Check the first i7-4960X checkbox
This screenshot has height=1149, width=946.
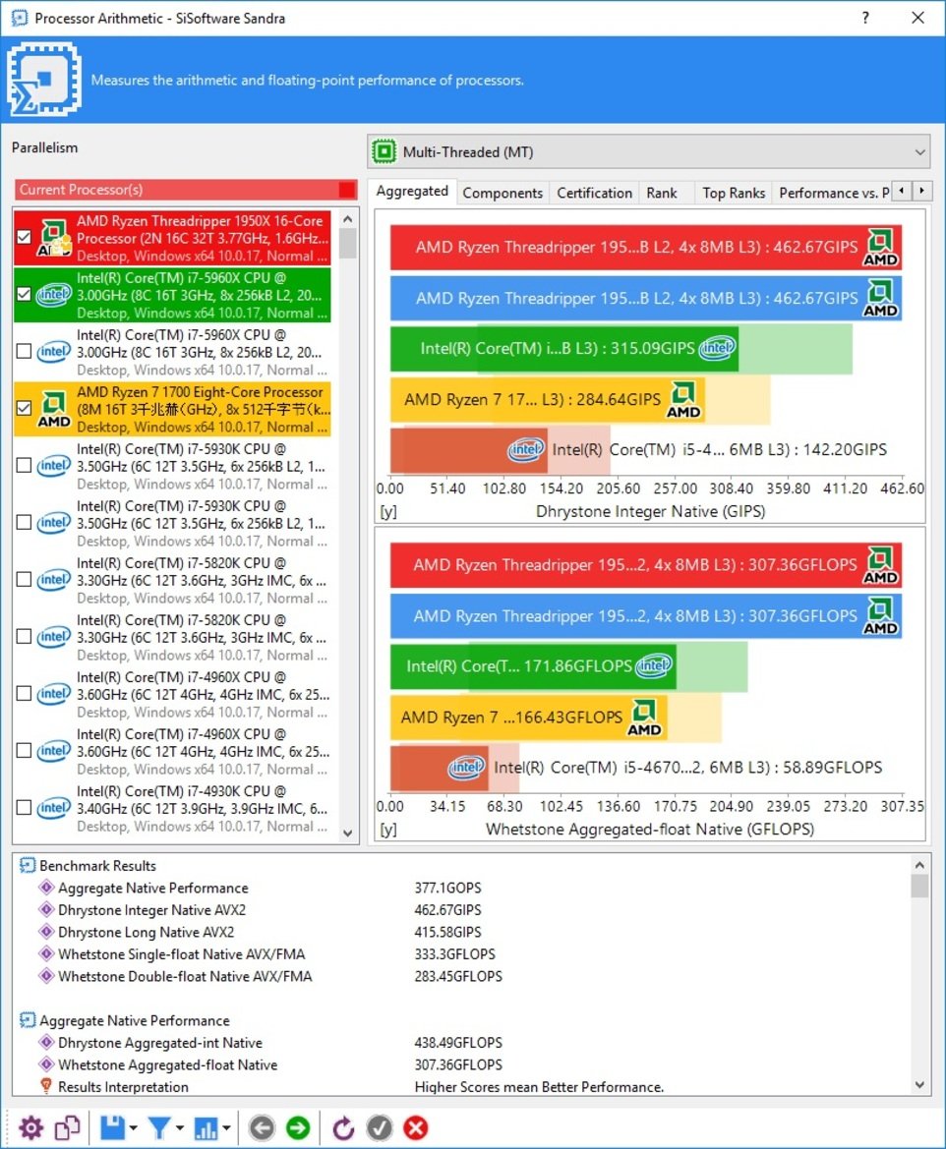[x=24, y=693]
